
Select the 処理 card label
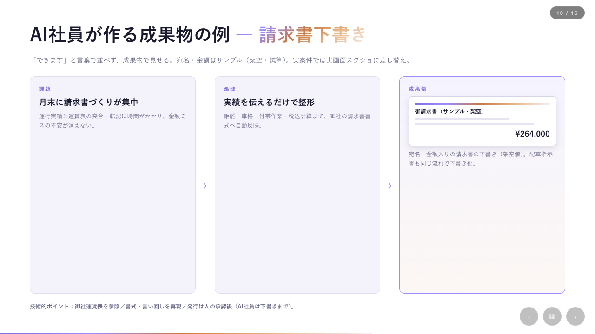[230, 89]
